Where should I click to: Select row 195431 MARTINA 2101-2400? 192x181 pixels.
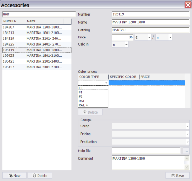pyautogui.click(x=37, y=61)
